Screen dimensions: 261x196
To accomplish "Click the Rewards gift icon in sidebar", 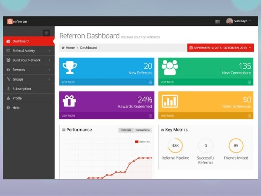I will 8,70.
